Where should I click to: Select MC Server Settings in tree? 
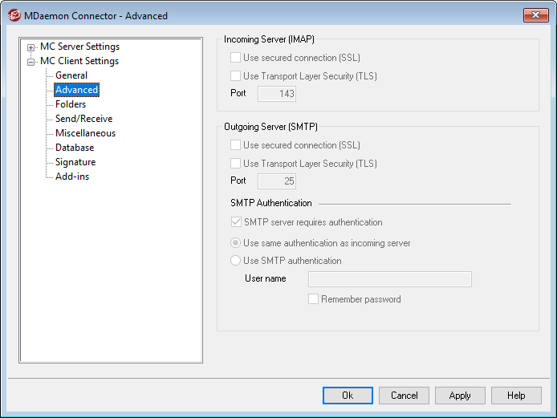79,47
